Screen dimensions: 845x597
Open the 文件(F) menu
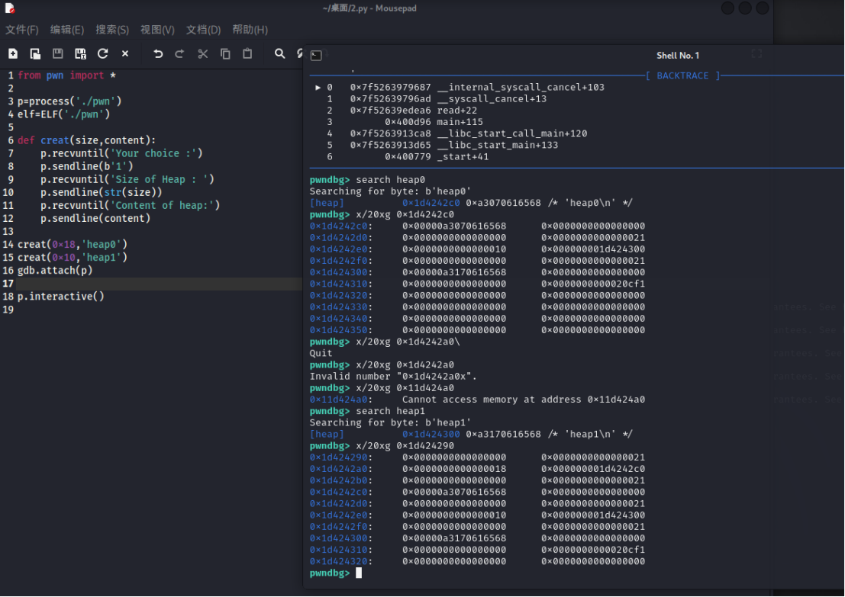[x=22, y=30]
